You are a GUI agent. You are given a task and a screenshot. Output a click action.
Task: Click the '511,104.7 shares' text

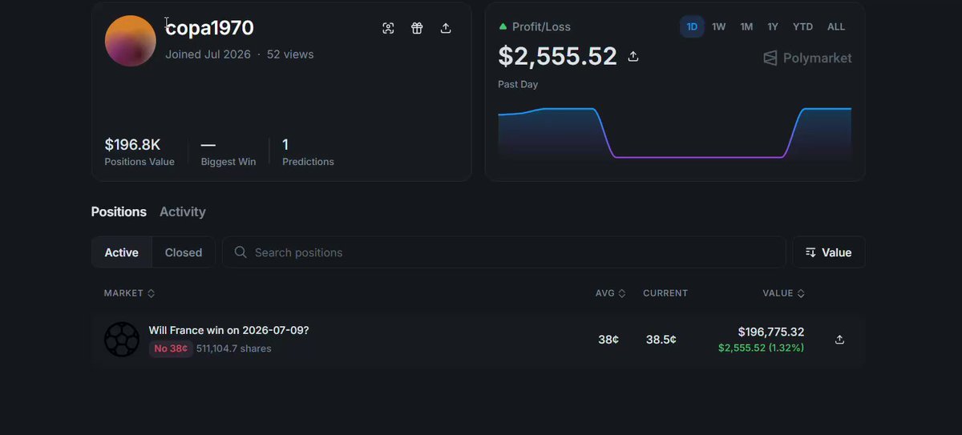234,348
